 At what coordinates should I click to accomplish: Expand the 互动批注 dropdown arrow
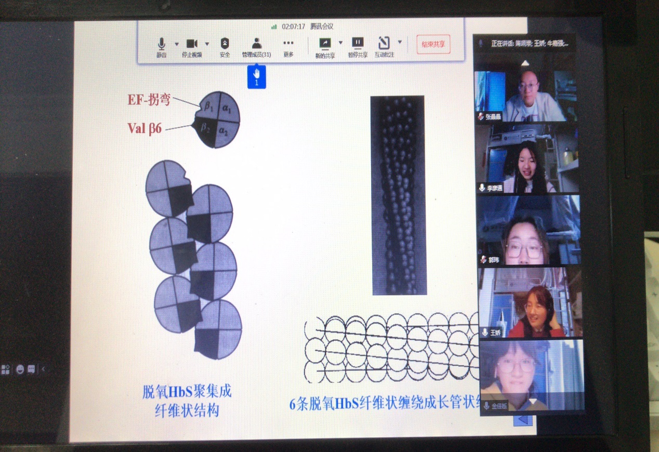(400, 42)
